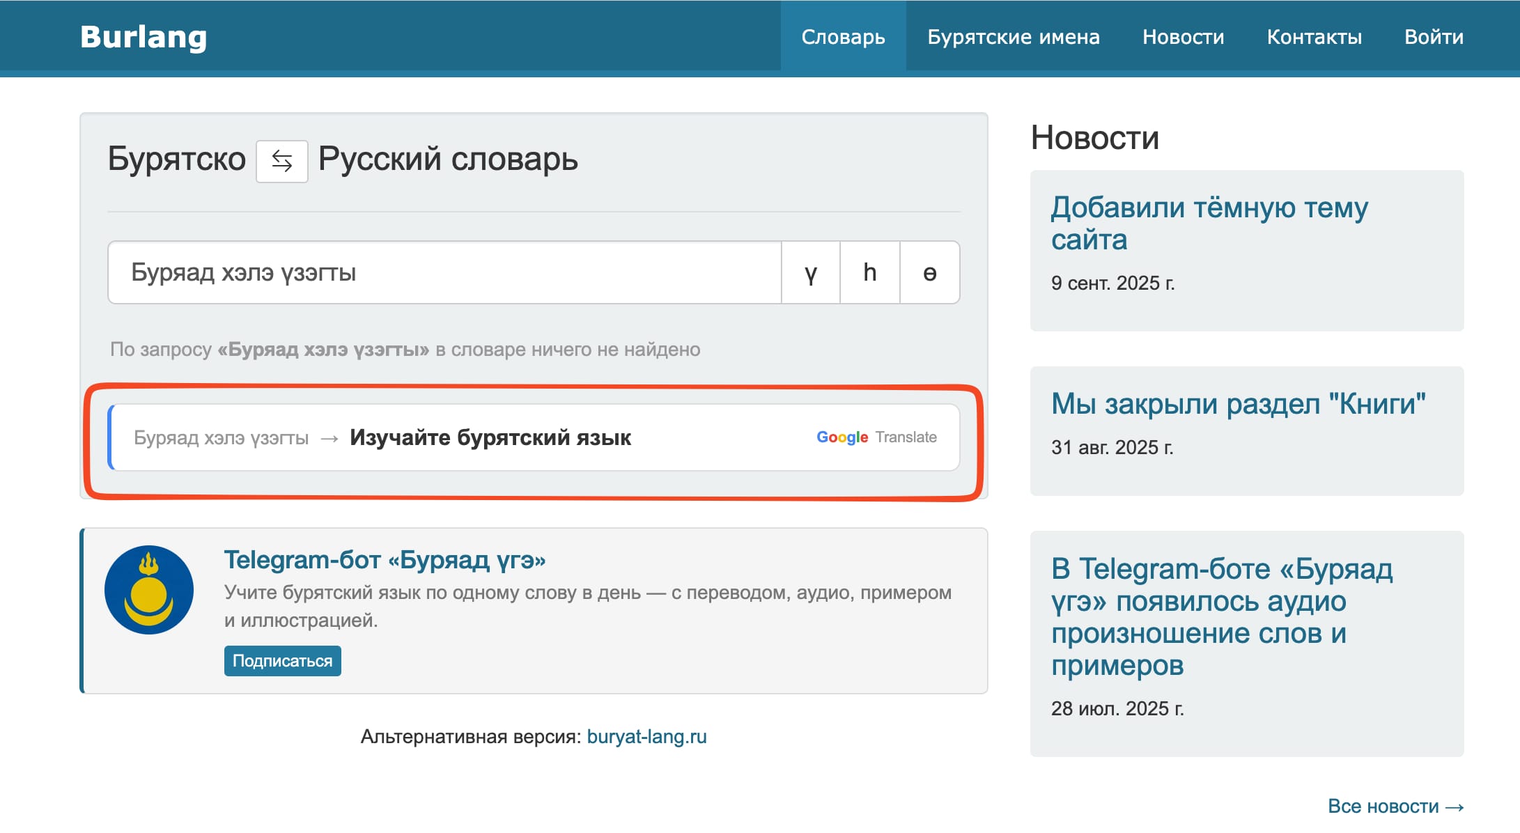Insert the ү character into the search field
The width and height of the screenshot is (1520, 833).
tap(810, 272)
